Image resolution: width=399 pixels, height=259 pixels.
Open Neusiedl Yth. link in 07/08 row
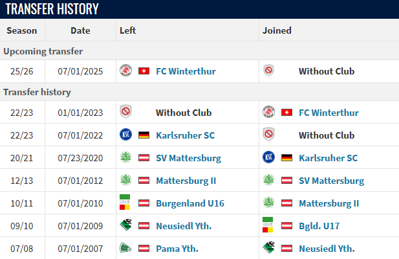(x=327, y=249)
